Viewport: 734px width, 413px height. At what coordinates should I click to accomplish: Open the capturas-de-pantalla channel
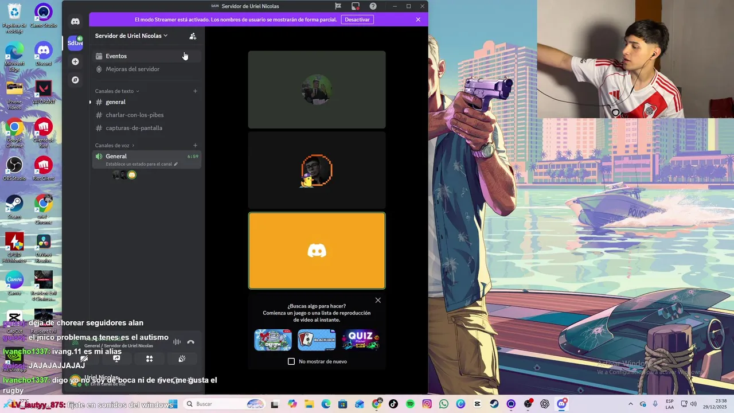[x=146, y=128]
